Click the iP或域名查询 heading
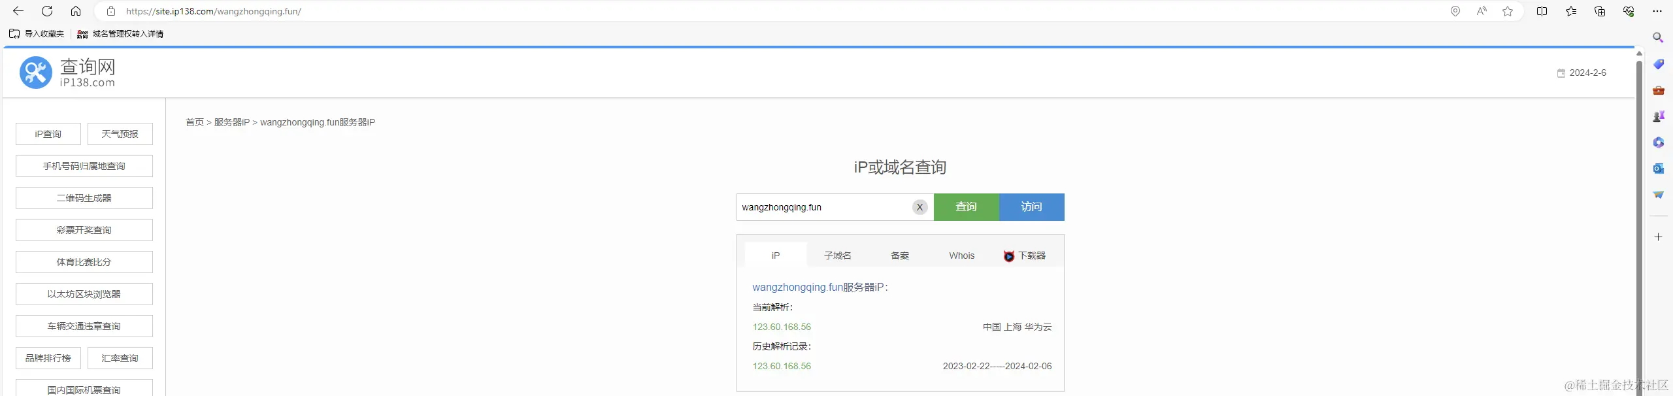This screenshot has height=396, width=1673. 900,167
